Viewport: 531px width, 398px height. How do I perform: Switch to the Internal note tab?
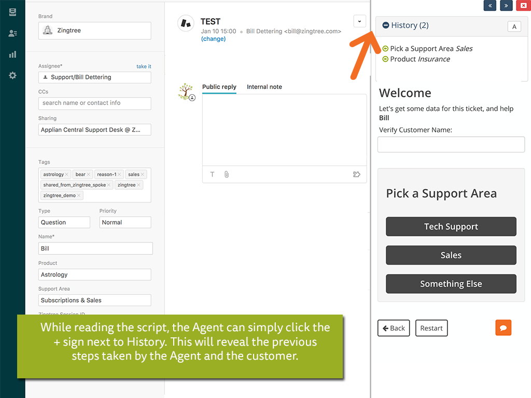click(264, 87)
